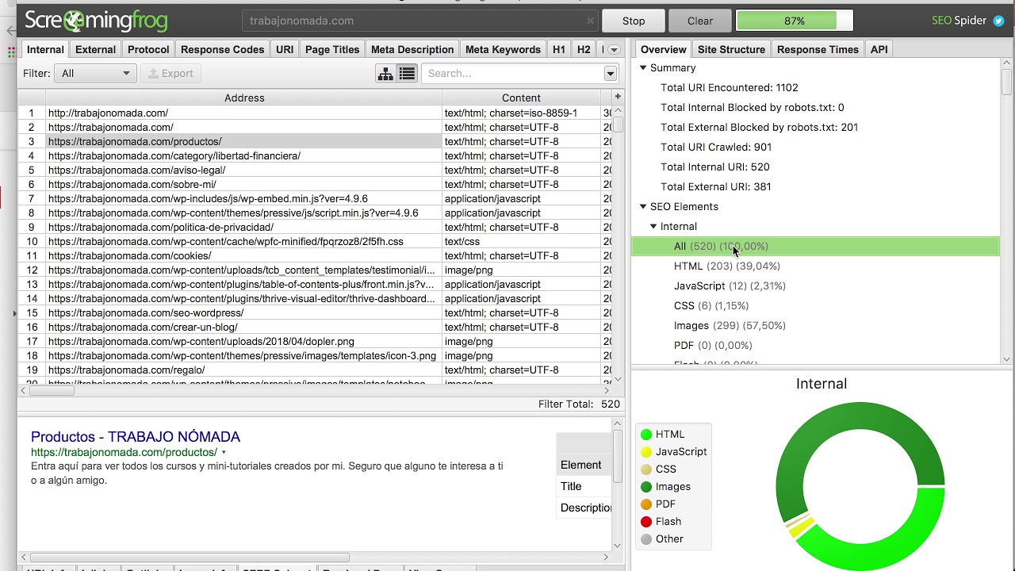Clear the URL field X icon

pyautogui.click(x=590, y=21)
